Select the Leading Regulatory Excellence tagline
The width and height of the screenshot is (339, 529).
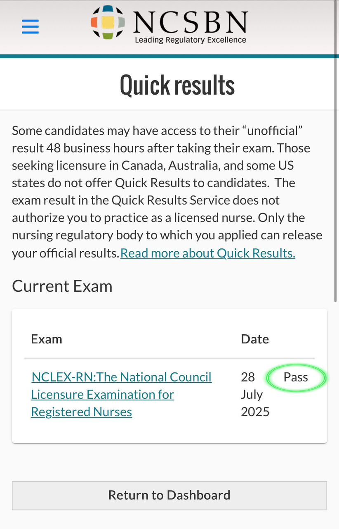coord(190,40)
